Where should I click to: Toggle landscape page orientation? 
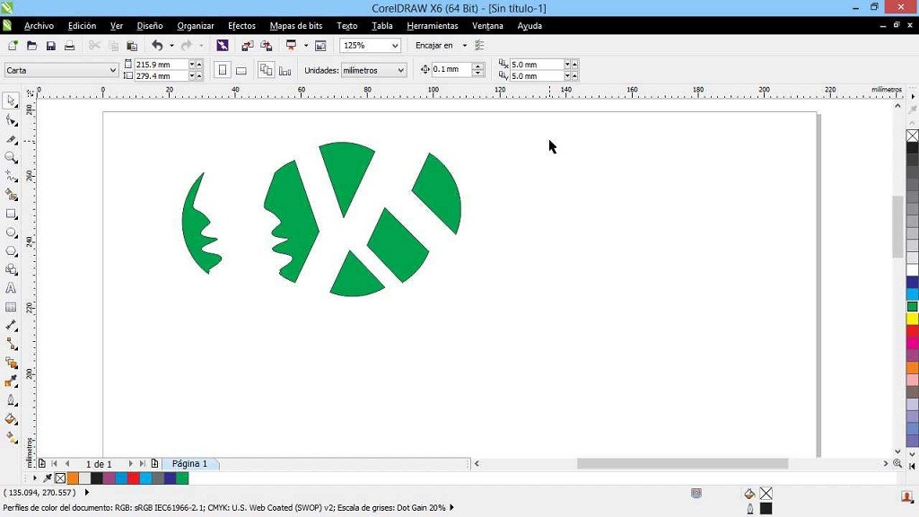(240, 69)
